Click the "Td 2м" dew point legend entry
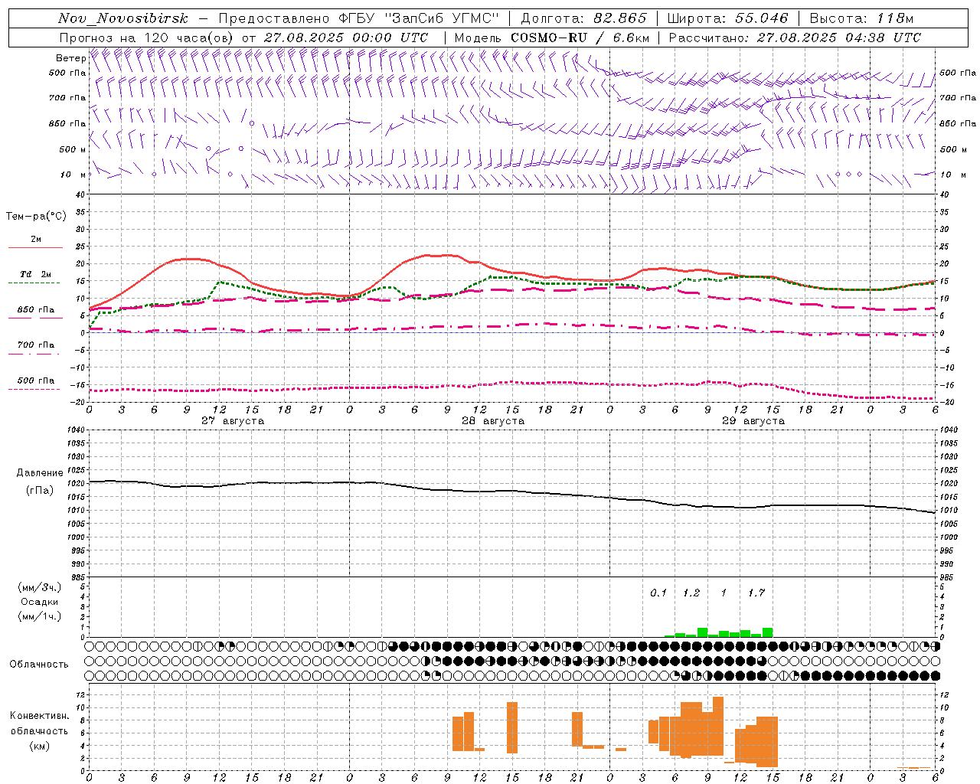Screen dimensions: 980x784 [36, 274]
